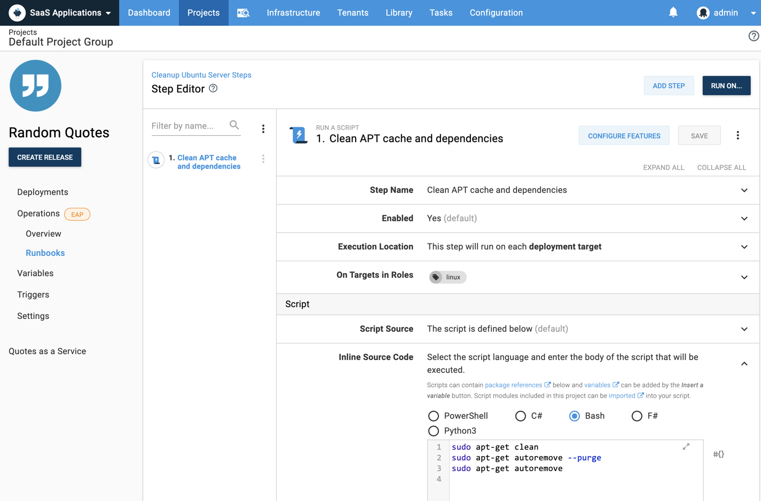Click the ADD STEP button
This screenshot has height=501, width=761.
click(x=669, y=86)
